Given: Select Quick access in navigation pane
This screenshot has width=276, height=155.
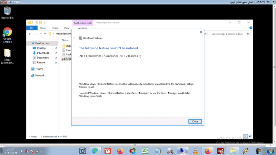Looking at the screenshot, I should coord(42,43).
